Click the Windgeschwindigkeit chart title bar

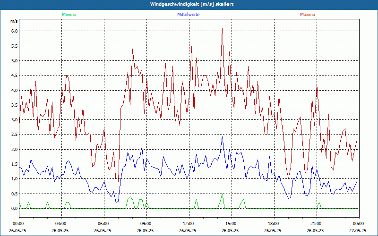[189, 4]
